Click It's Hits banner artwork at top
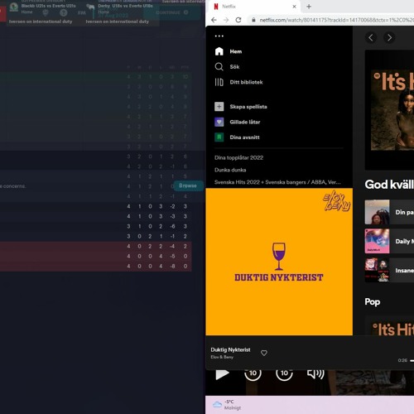The width and height of the screenshot is (414, 414). [x=392, y=110]
